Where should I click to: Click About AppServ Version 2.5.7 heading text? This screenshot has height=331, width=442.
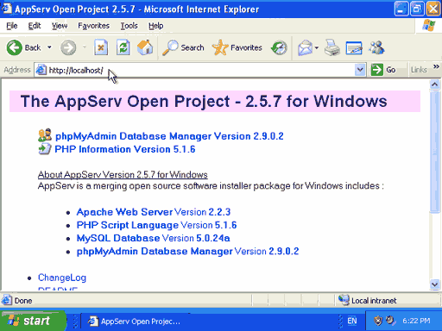click(x=123, y=174)
